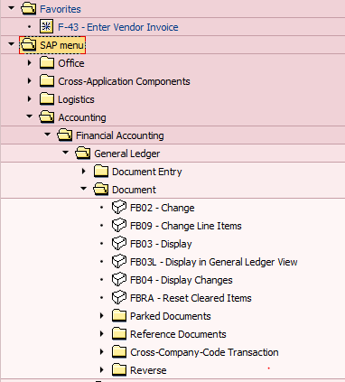Viewport: 345px width, 382px height.
Task: Open F-43 - Enter Vendor Invoice favorite
Action: click(118, 27)
